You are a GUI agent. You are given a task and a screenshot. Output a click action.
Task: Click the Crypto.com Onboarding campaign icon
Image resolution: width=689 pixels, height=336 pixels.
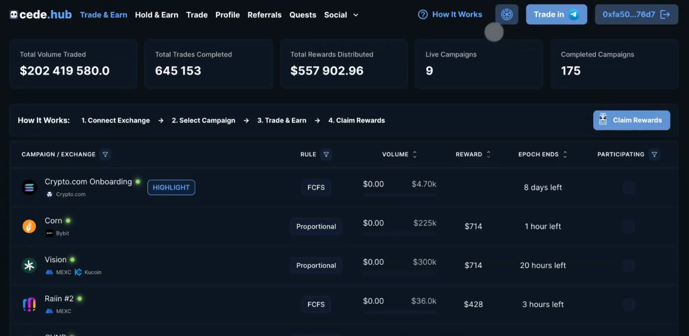click(x=29, y=187)
